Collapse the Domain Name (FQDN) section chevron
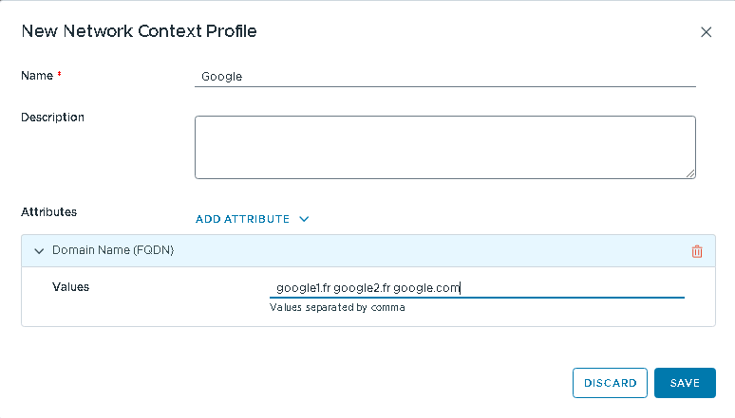 coord(39,251)
